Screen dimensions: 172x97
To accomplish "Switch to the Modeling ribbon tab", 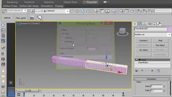I will pyautogui.click(x=12, y=2).
